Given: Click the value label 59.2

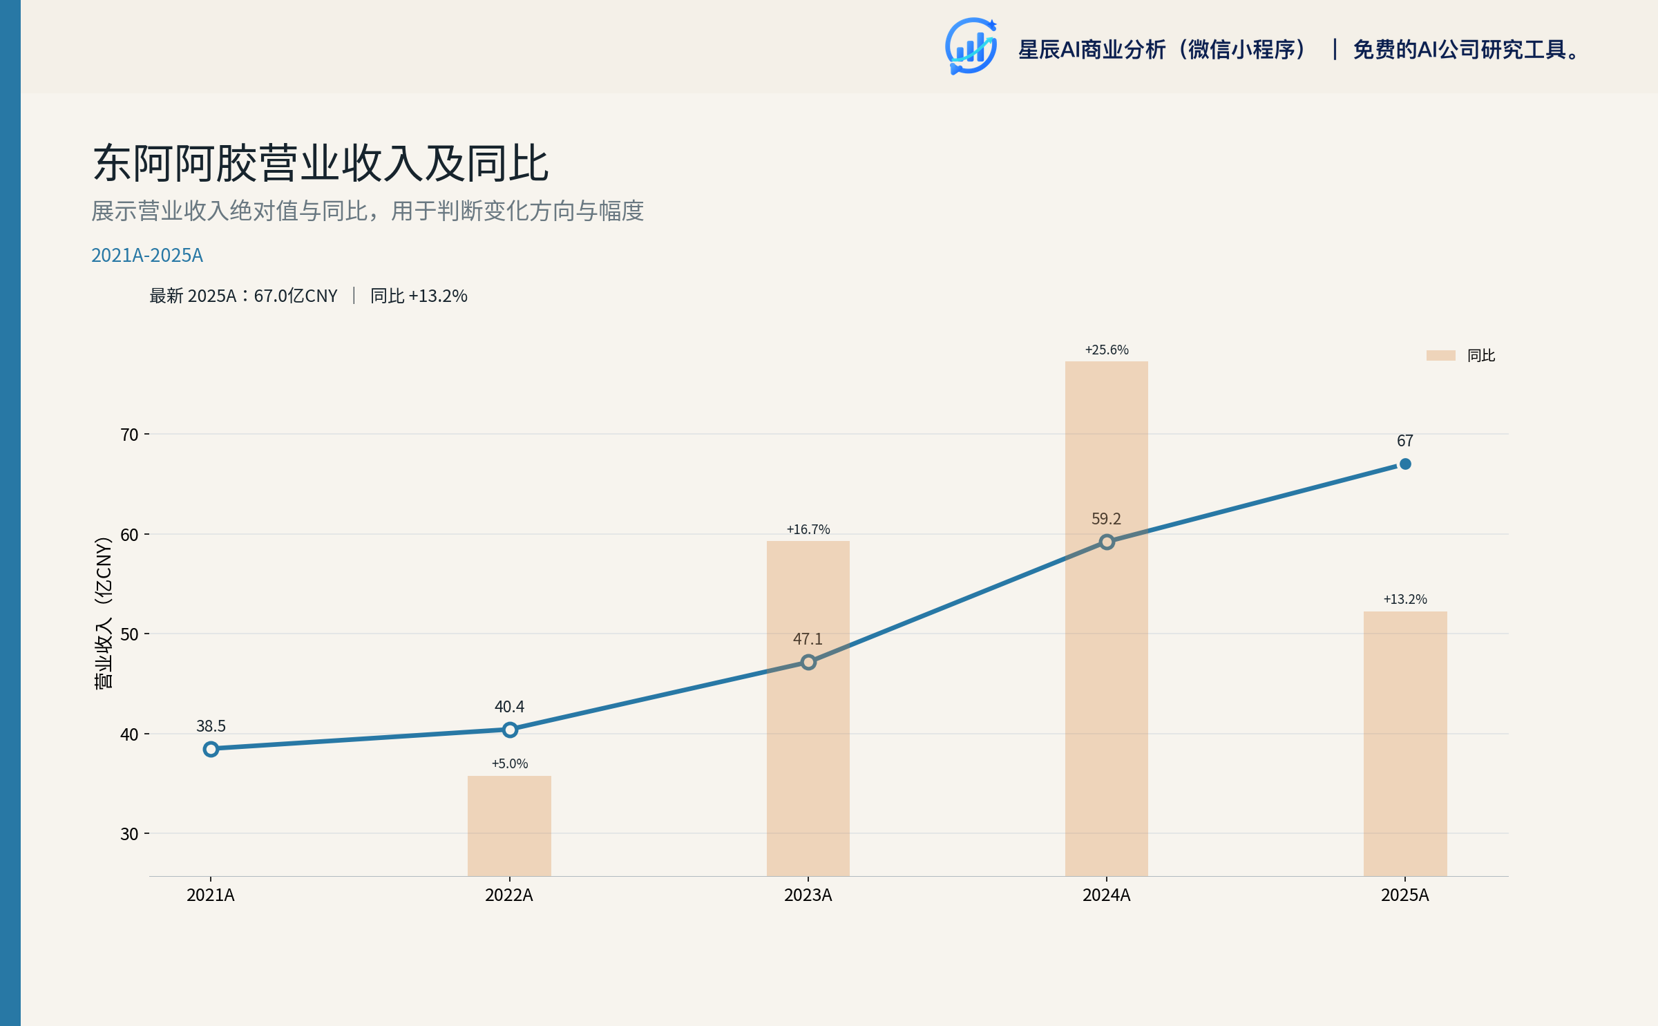Looking at the screenshot, I should [1106, 519].
